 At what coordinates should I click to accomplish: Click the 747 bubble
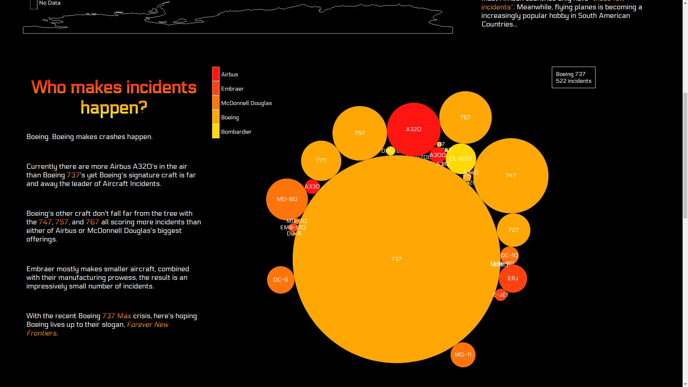pos(511,176)
